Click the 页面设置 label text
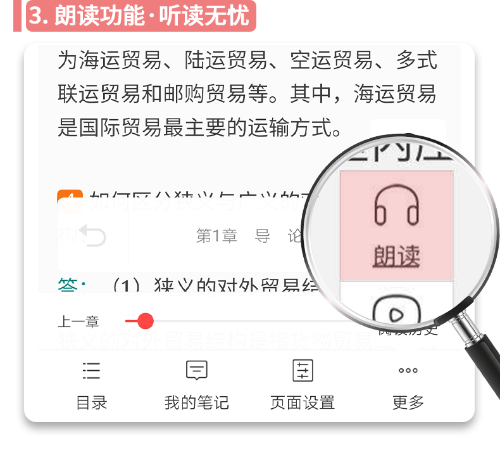 click(303, 403)
